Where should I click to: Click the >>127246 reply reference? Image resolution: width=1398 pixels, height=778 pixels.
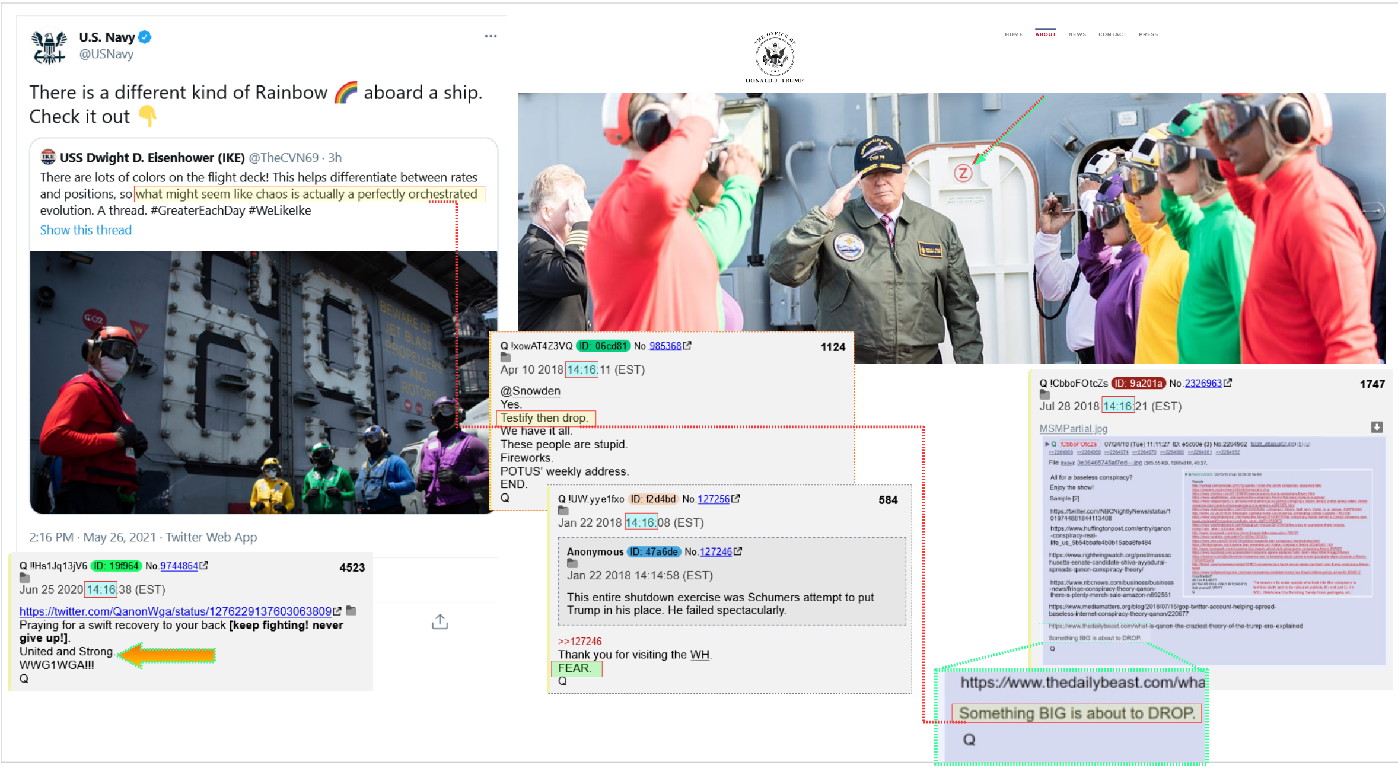[x=579, y=641]
